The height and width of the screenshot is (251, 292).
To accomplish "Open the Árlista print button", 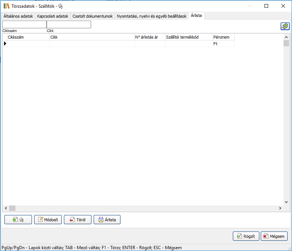I will (107, 220).
